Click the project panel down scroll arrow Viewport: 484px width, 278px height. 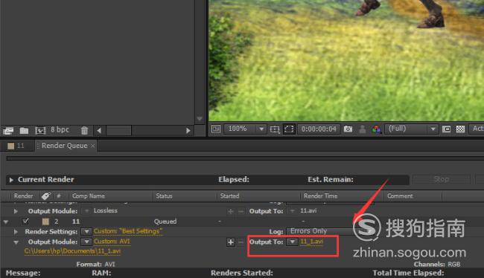point(200,119)
